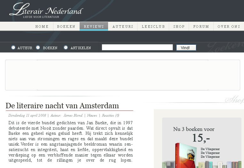View Reacties (6) comments link

tap(111, 116)
